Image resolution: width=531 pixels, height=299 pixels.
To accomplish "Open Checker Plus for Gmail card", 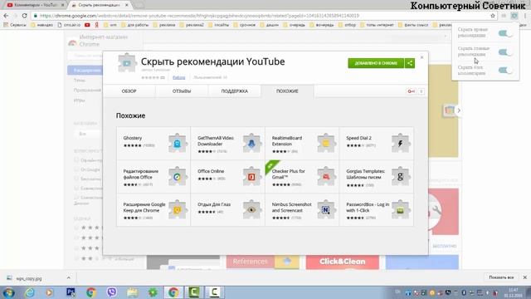I will click(302, 176).
